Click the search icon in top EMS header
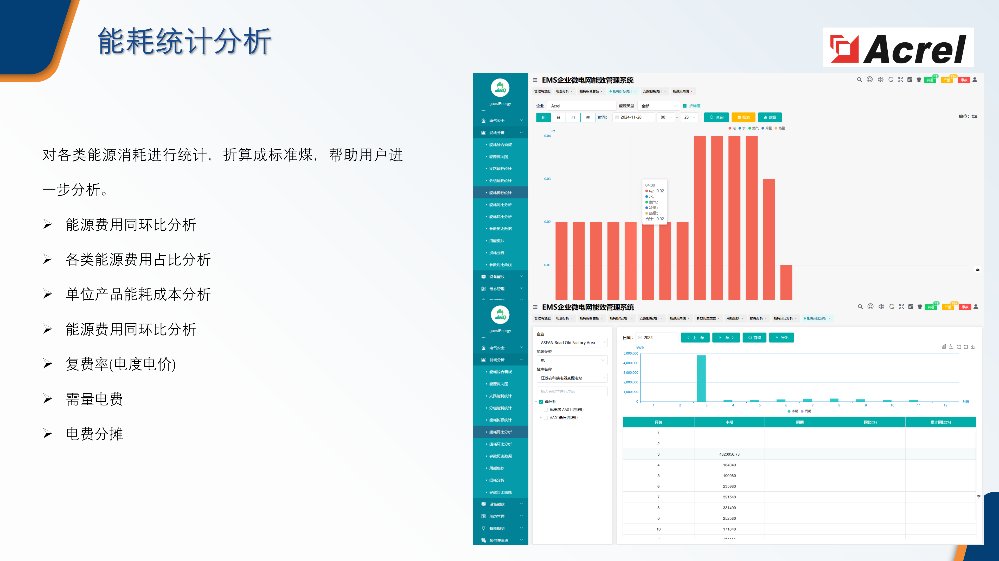The width and height of the screenshot is (999, 561). coord(859,80)
